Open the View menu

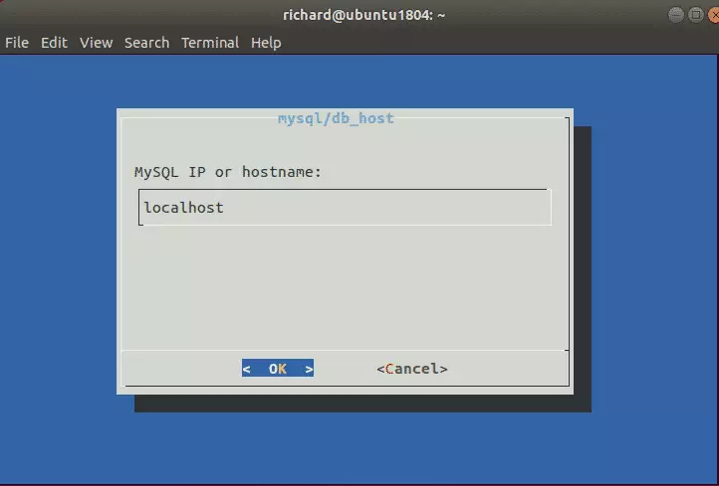point(97,43)
